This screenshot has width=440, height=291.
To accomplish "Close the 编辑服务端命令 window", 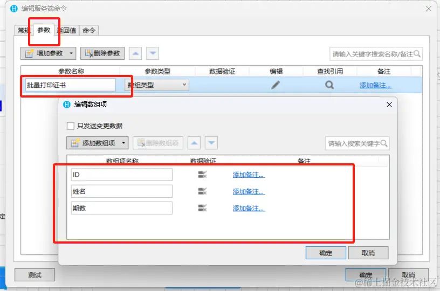I will point(429,9).
